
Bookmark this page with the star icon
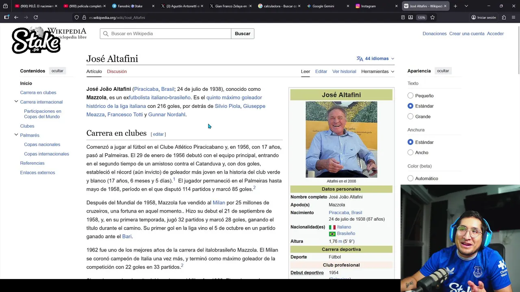click(433, 17)
